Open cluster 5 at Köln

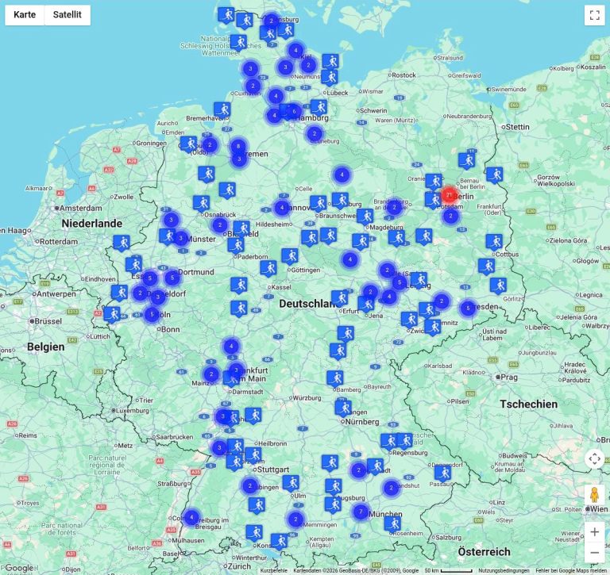tap(152, 314)
